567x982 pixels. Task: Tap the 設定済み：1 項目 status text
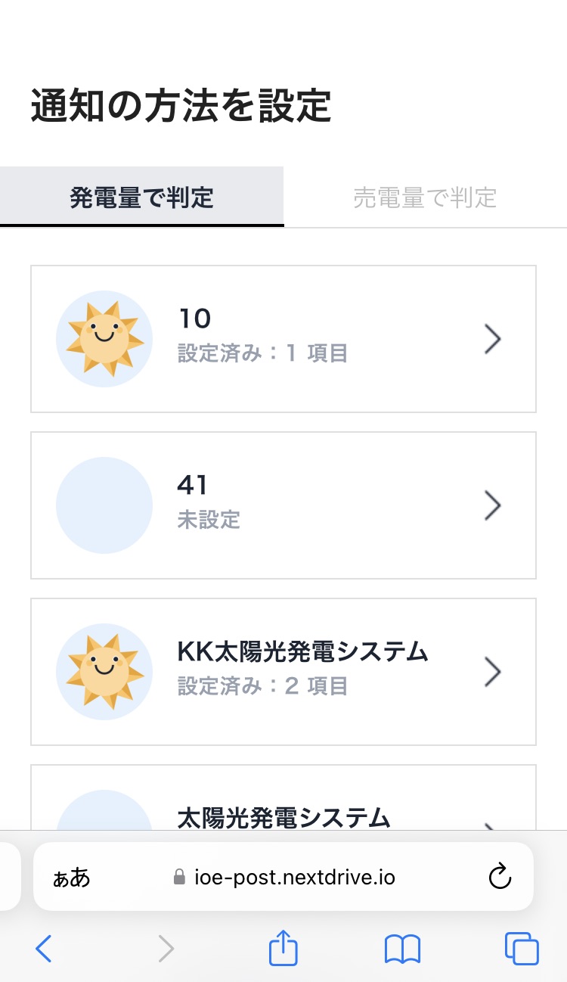[262, 353]
